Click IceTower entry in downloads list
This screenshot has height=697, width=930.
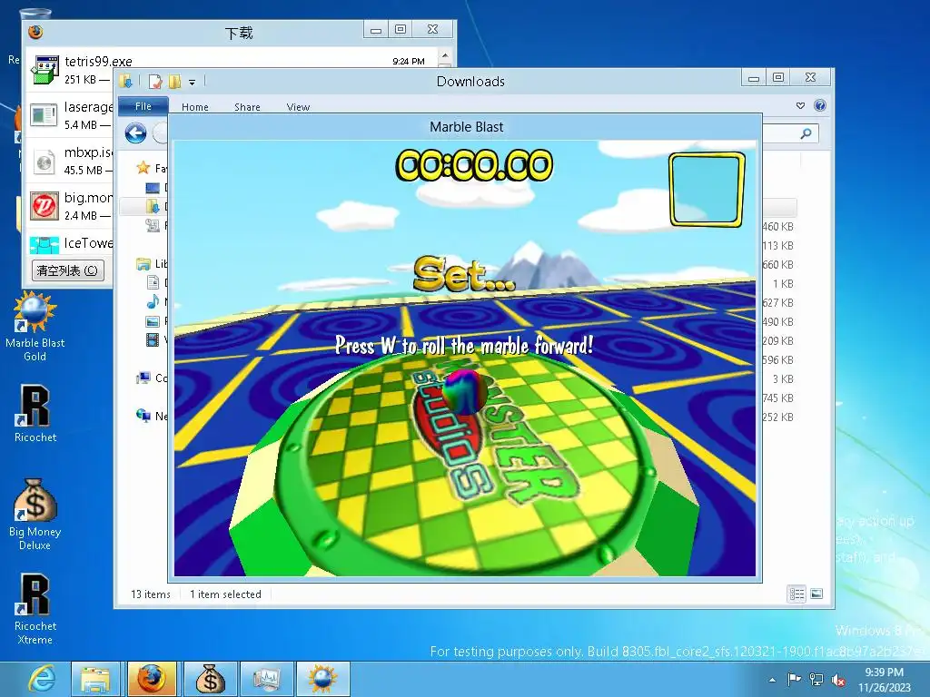71,243
